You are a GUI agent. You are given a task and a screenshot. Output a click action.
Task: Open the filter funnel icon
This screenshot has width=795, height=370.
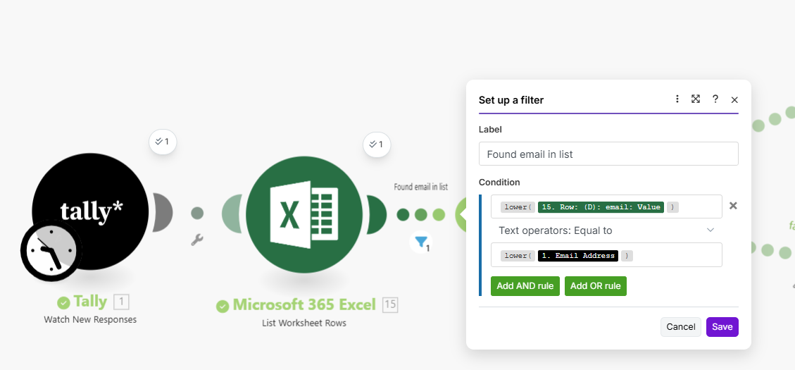coord(421,242)
